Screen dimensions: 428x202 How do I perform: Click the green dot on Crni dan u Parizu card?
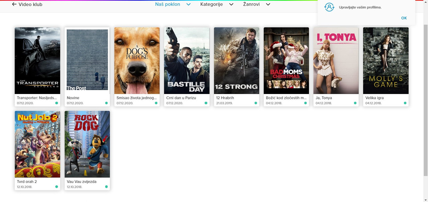click(x=206, y=103)
